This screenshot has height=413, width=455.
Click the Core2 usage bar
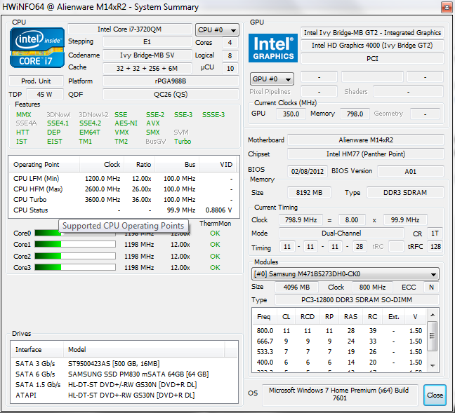(x=75, y=256)
